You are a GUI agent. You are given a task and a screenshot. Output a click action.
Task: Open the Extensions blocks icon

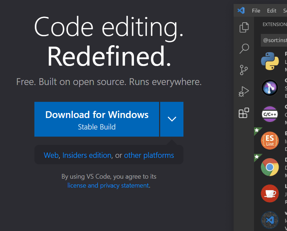(244, 113)
